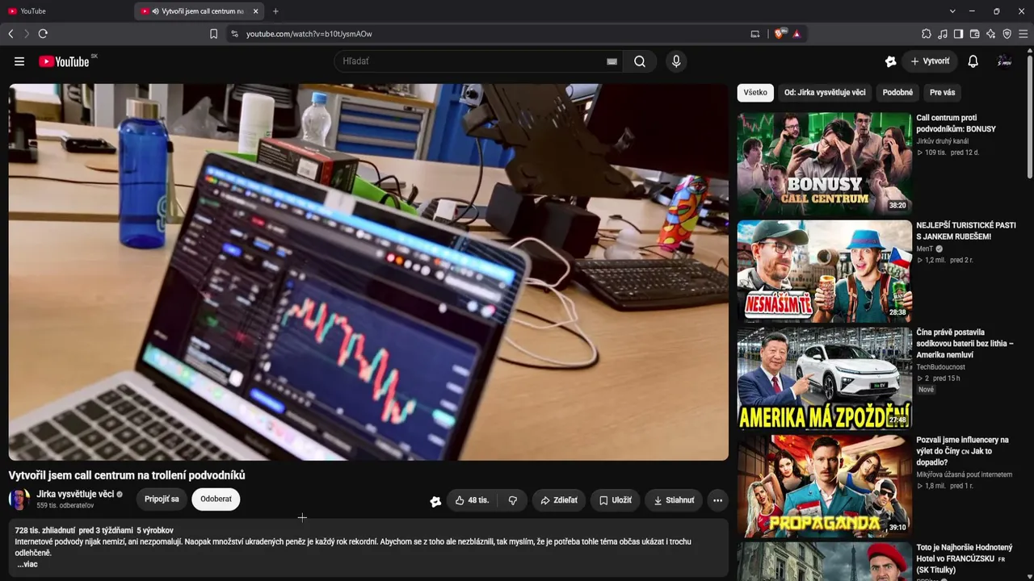Click the cast/install icon in address bar
1034x581 pixels.
click(x=755, y=34)
